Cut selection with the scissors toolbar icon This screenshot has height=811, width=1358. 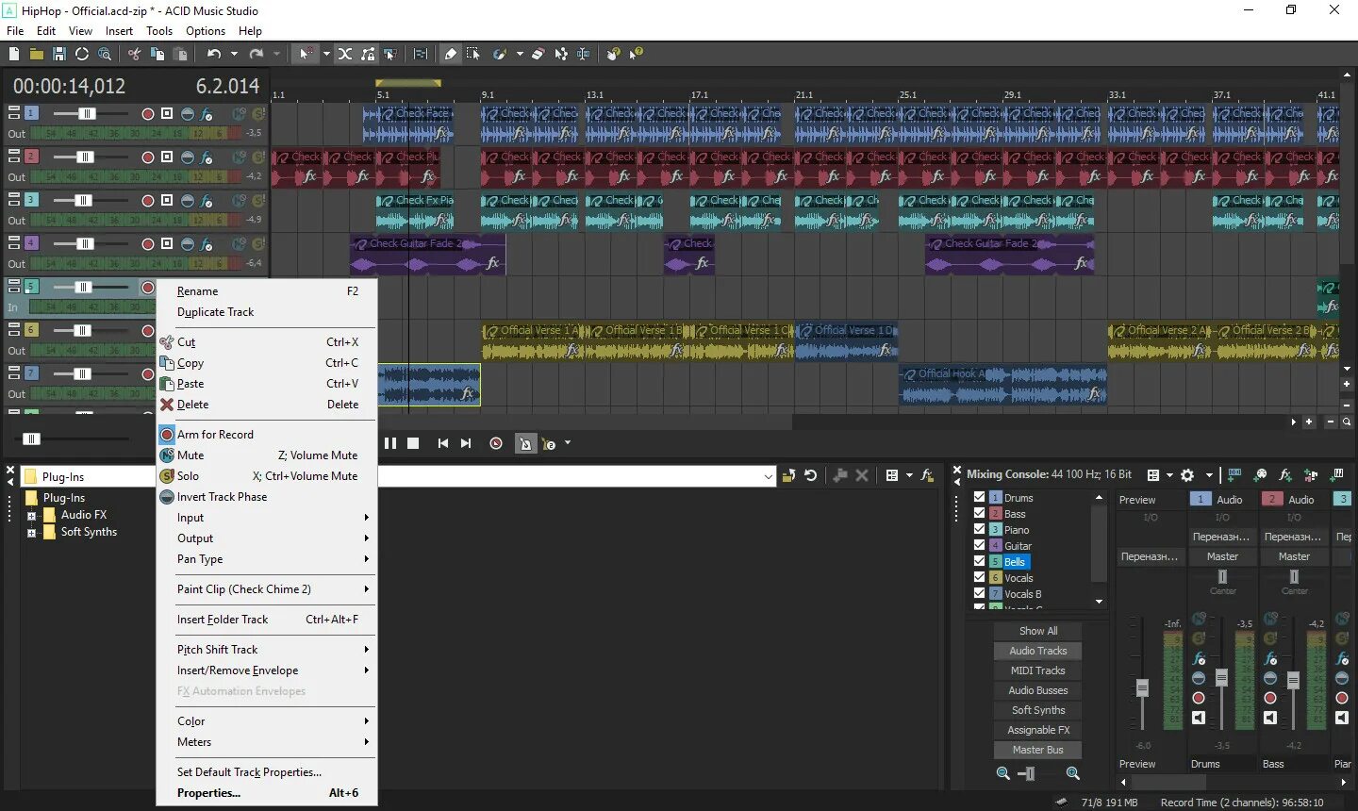[x=135, y=55]
